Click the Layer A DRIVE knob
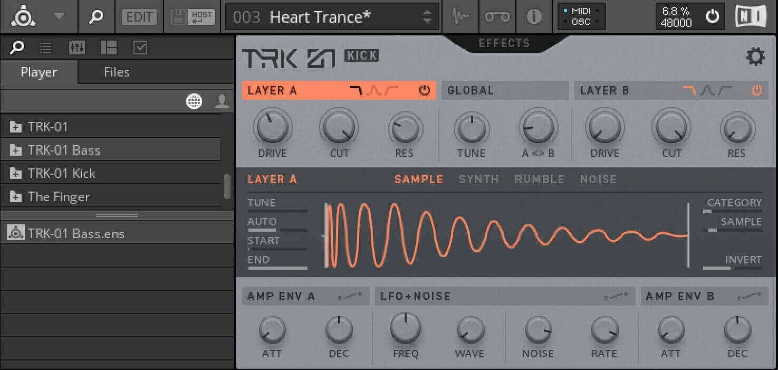This screenshot has height=370, width=778. tap(272, 127)
